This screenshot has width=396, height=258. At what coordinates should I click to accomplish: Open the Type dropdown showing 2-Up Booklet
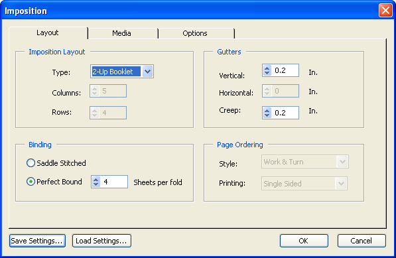(x=122, y=72)
